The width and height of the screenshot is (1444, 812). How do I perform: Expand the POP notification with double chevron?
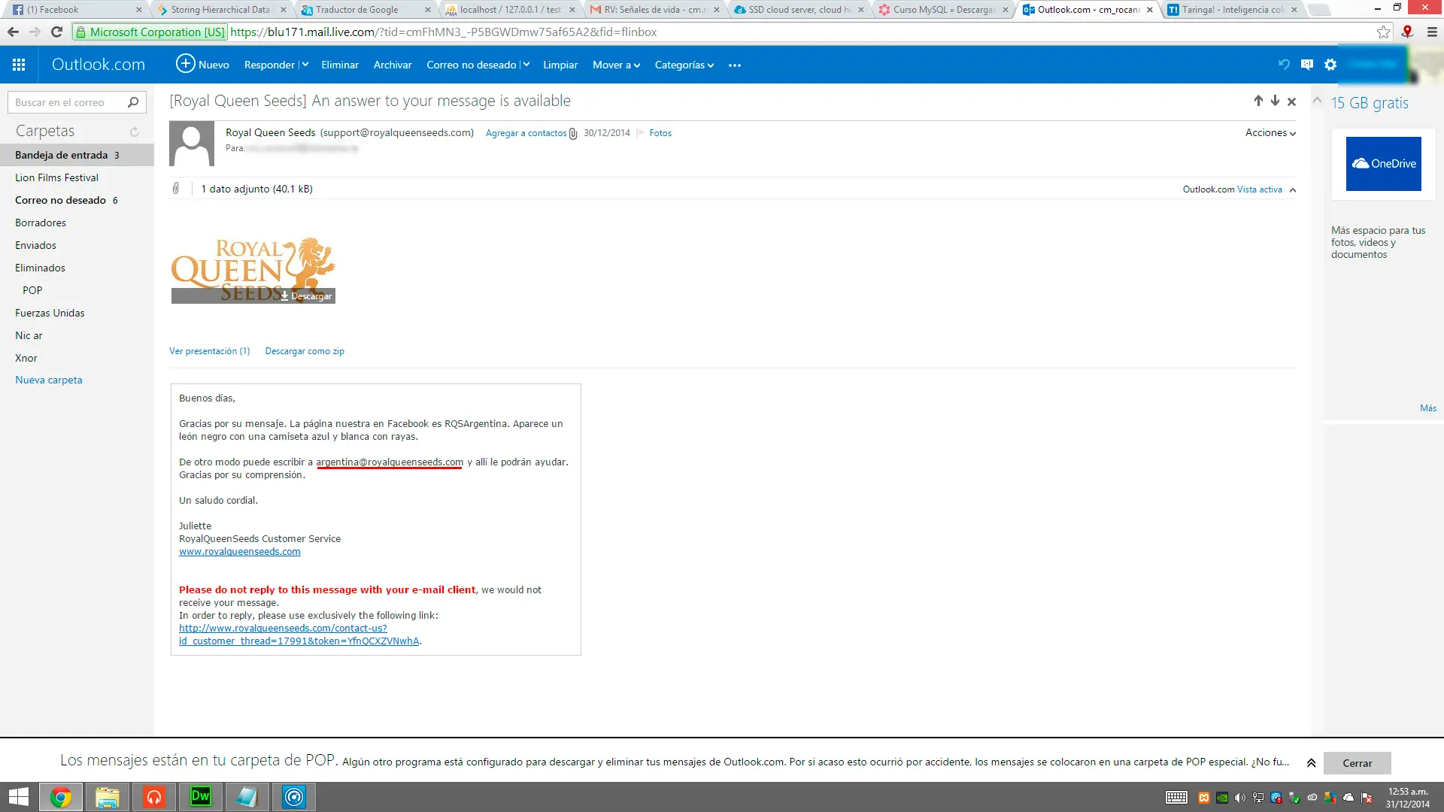[x=1311, y=763]
